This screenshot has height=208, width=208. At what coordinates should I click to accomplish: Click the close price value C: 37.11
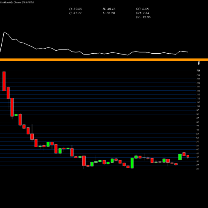[x=75, y=13]
